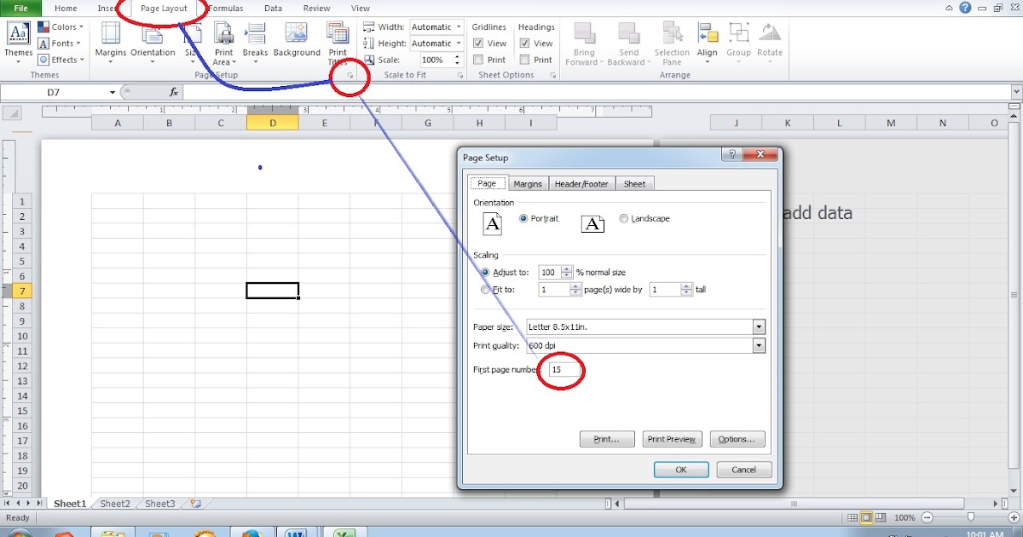The image size is (1023, 537).
Task: Open the Formulas ribbon tab
Action: 225,8
